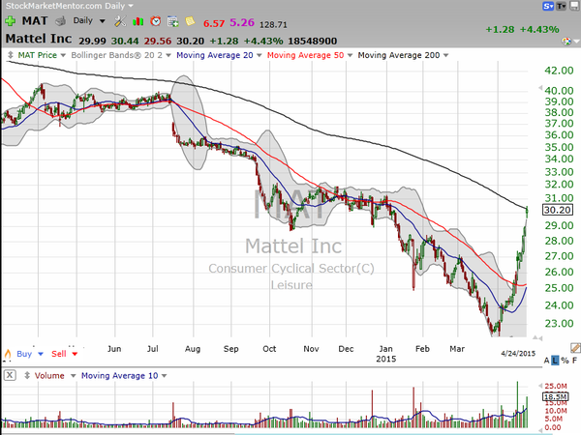The height and width of the screenshot is (435, 581).
Task: Click the magenta 5.26 value
Action: (x=242, y=22)
